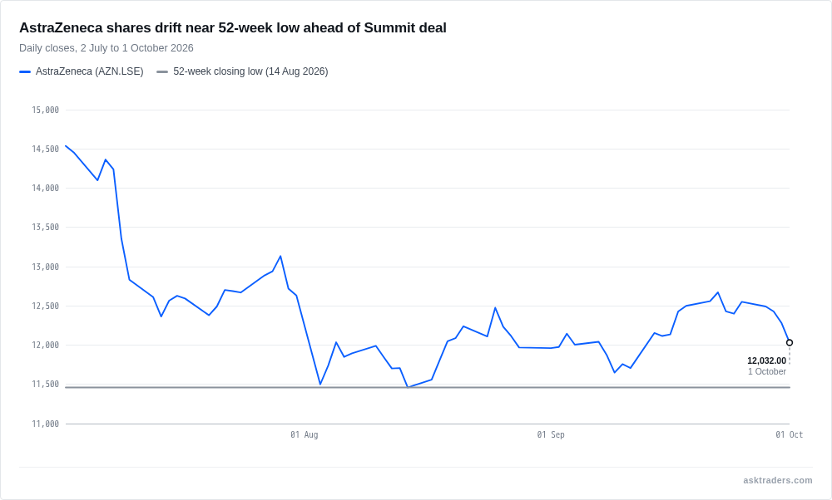Open the asktraders.com source link
The width and height of the screenshot is (832, 500).
[777, 480]
